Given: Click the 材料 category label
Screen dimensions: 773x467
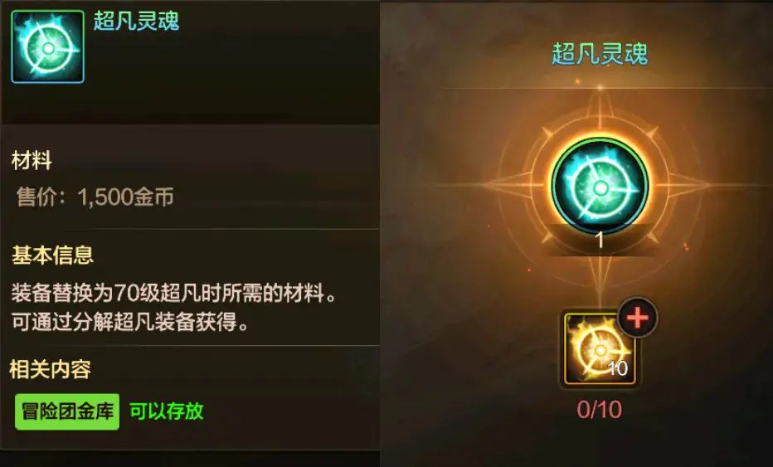Looking at the screenshot, I should 32,161.
